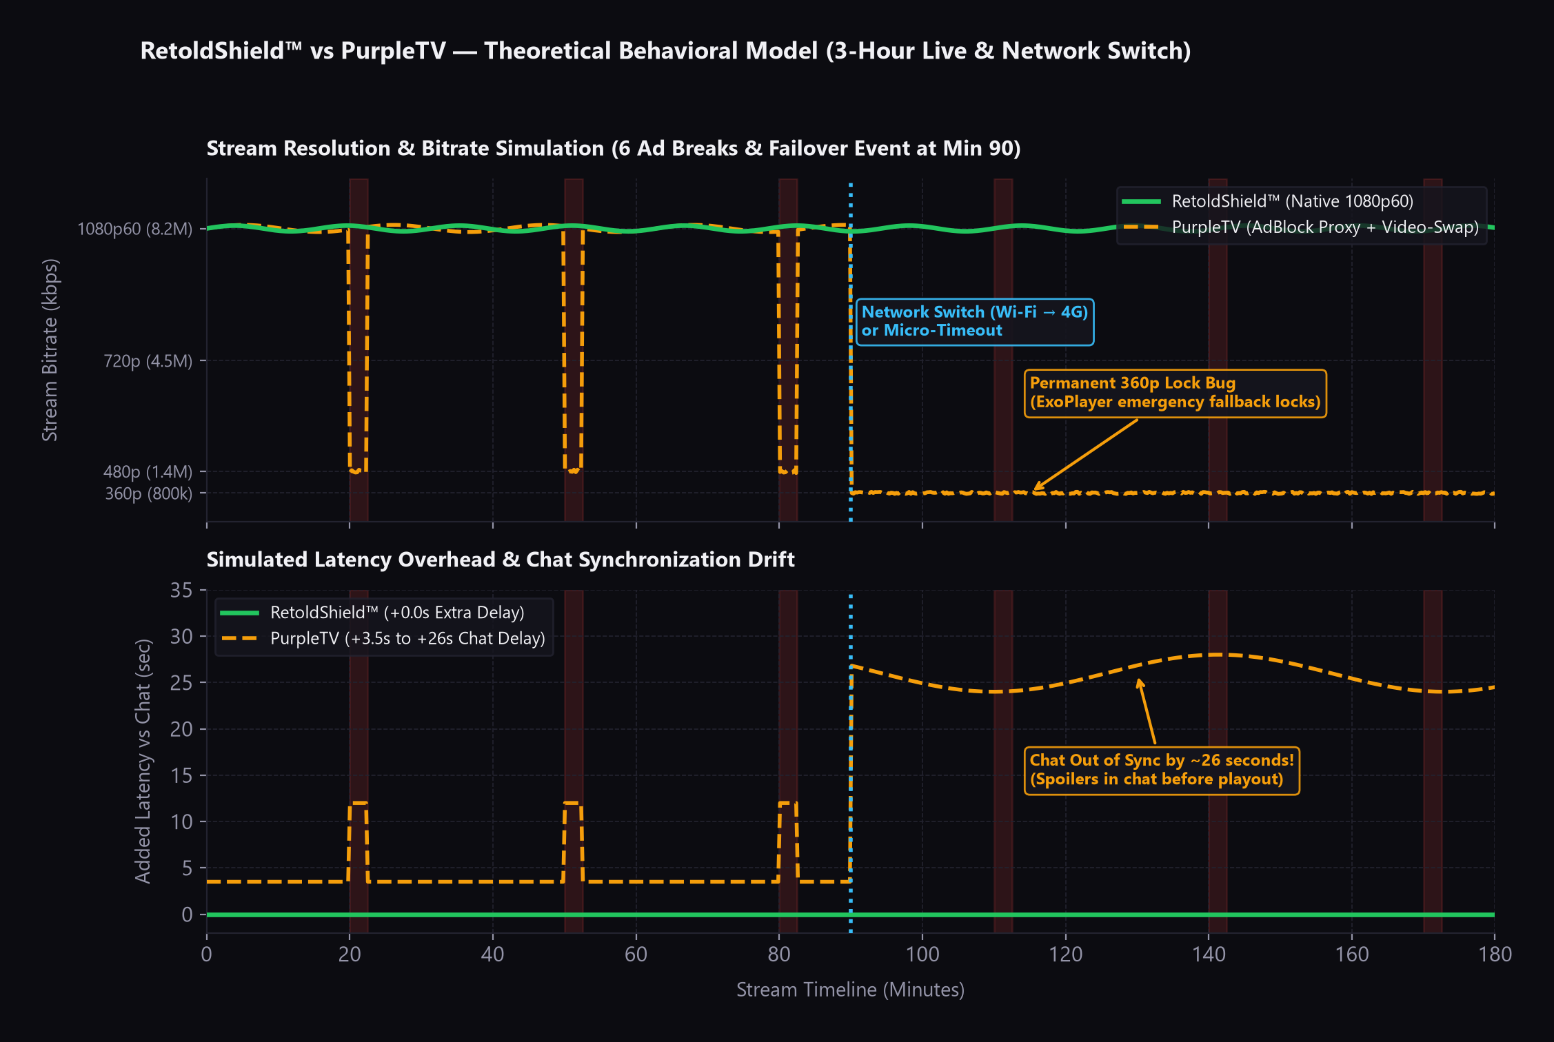Click the latency y-axis tick label '15'
1554x1042 pixels.
point(181,776)
